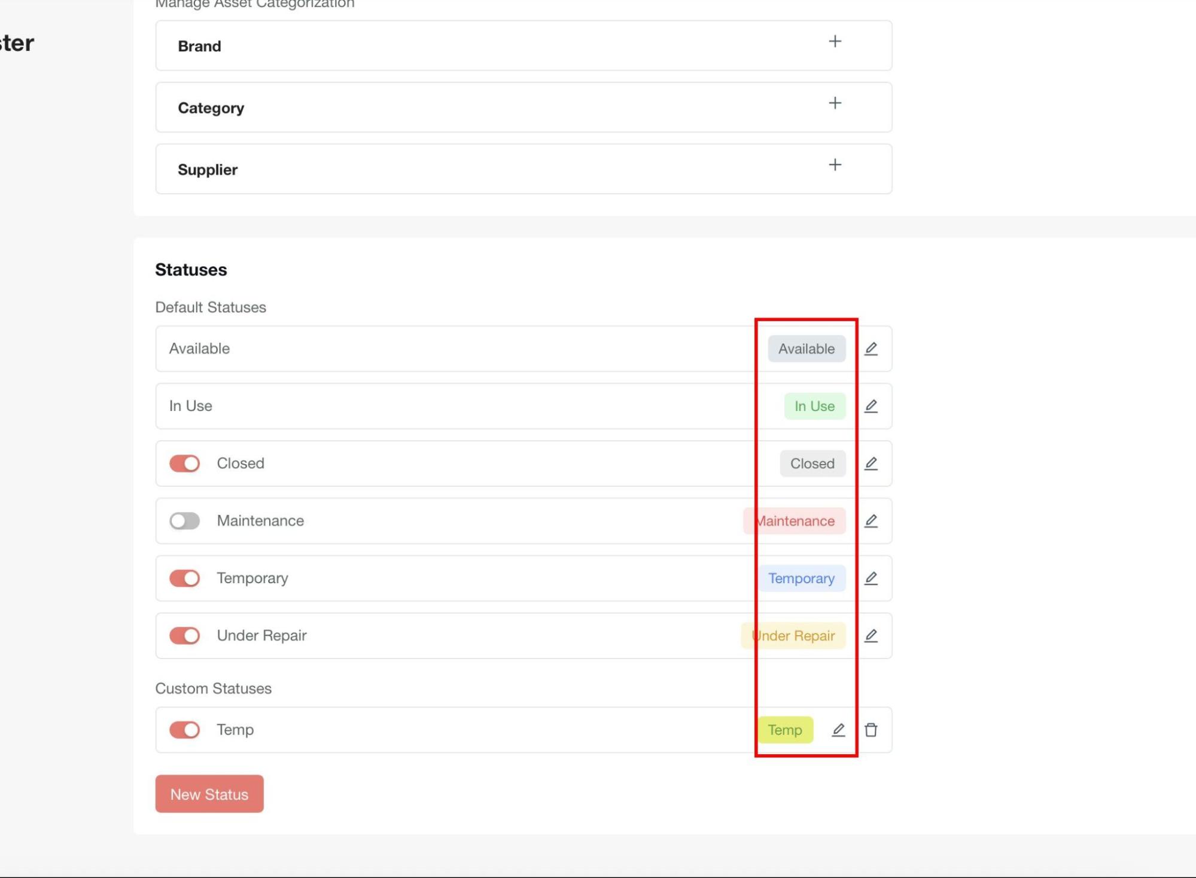Click the blue Temporary status badge
1196x878 pixels.
coord(801,578)
